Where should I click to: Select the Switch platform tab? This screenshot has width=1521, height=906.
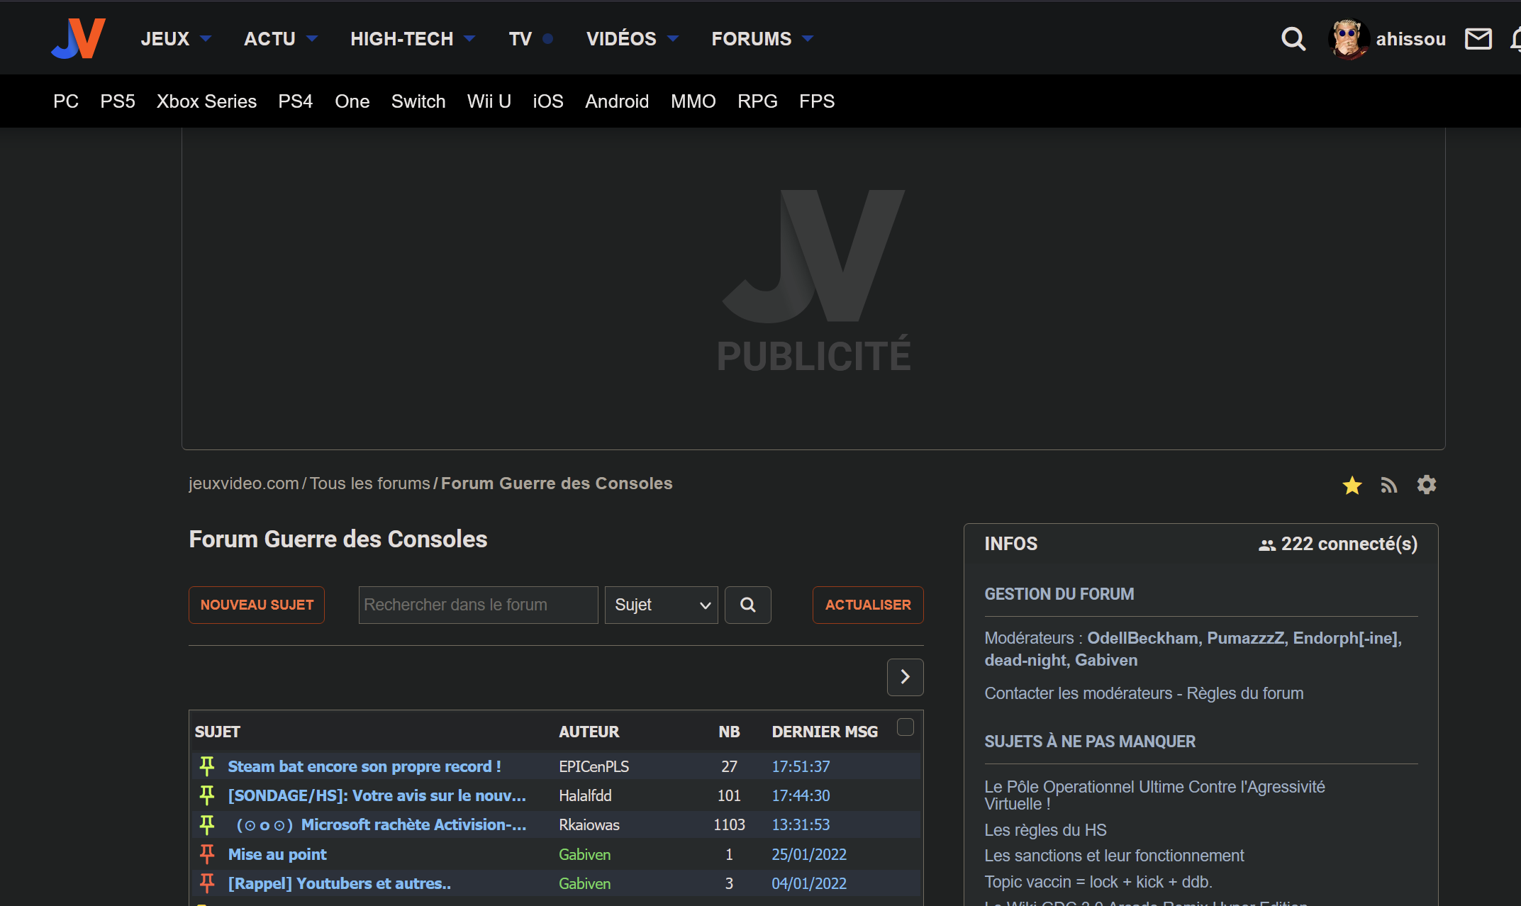click(418, 101)
